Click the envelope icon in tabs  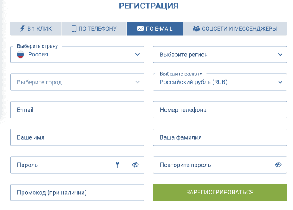[140, 29]
